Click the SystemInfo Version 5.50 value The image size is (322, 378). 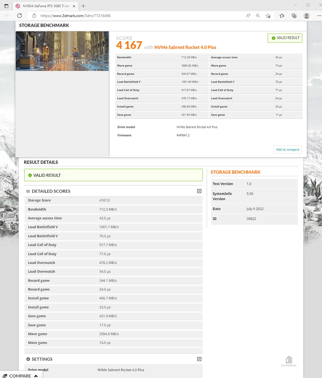tap(250, 194)
